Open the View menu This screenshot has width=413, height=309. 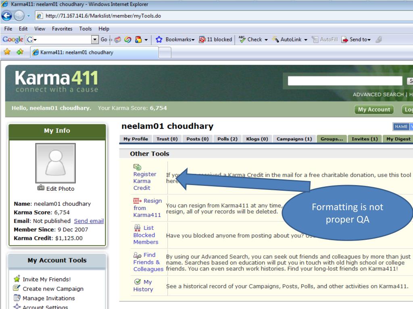[x=40, y=29]
